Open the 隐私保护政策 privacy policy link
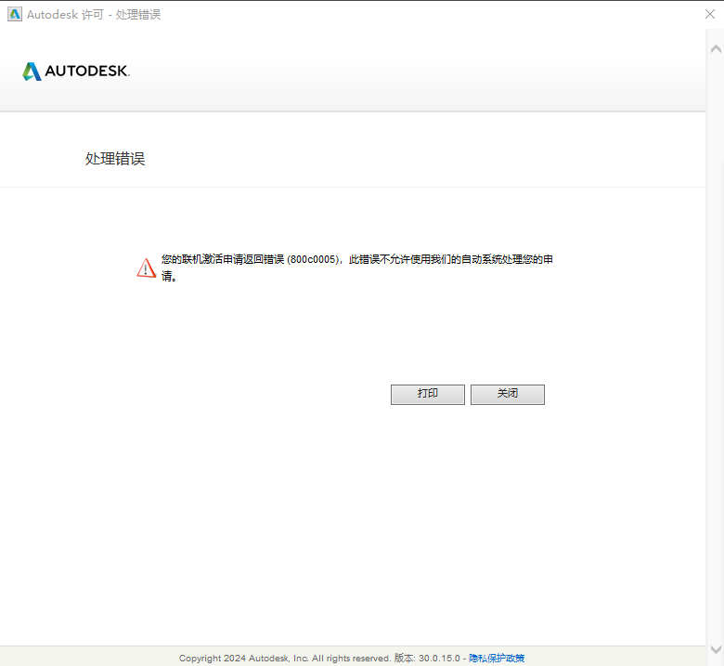 click(497, 658)
